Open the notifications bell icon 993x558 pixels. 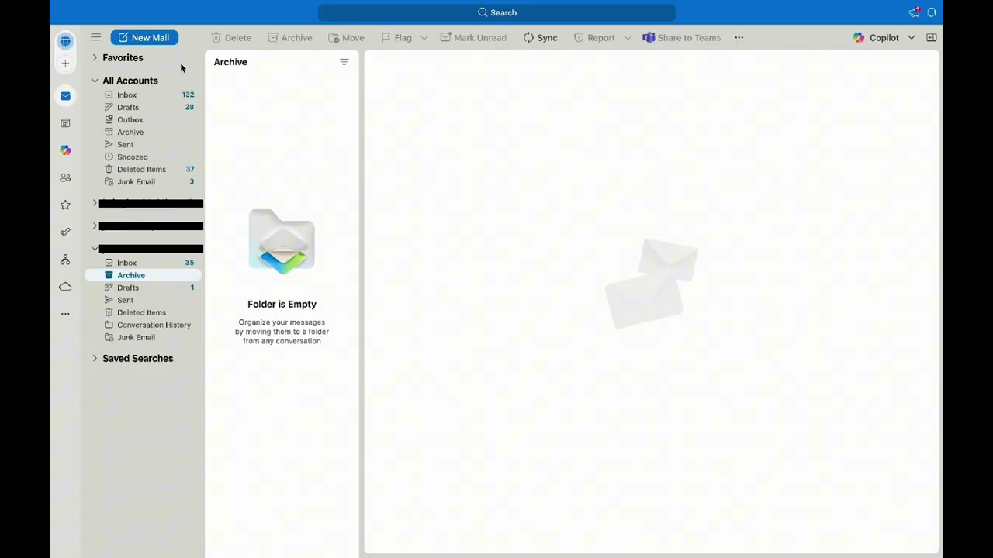click(932, 12)
